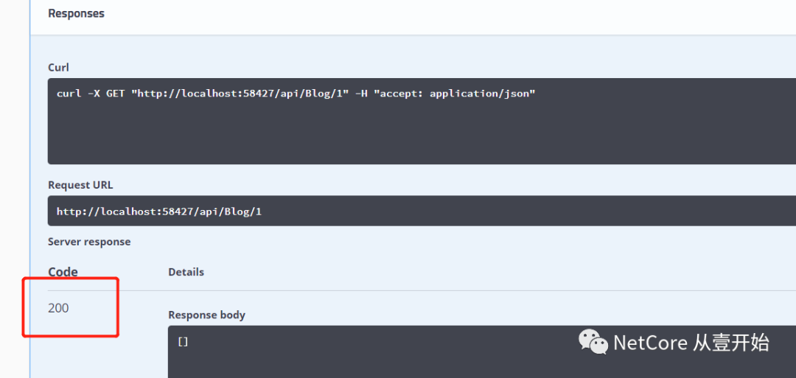Click the Response body label
This screenshot has width=796, height=378.
coord(206,315)
